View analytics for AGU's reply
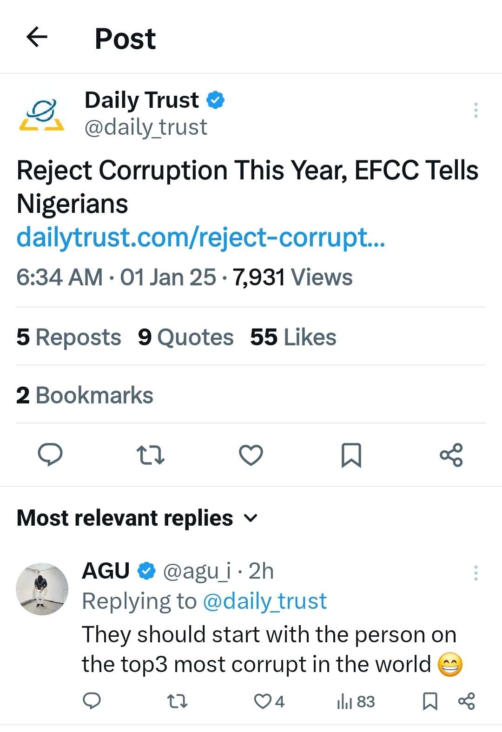Screen dimensions: 502x732 (x=356, y=701)
